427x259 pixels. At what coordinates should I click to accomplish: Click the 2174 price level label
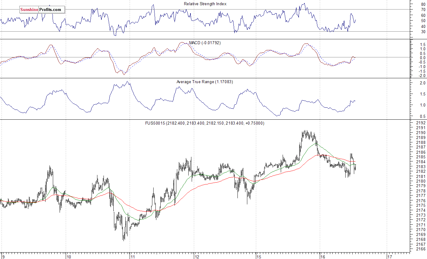(420, 210)
